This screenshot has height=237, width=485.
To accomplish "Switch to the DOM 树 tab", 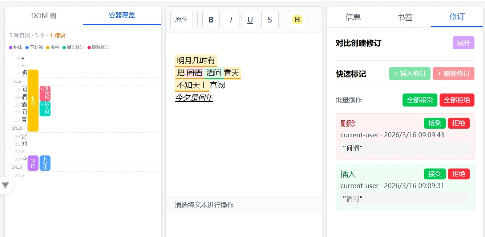I will (44, 16).
